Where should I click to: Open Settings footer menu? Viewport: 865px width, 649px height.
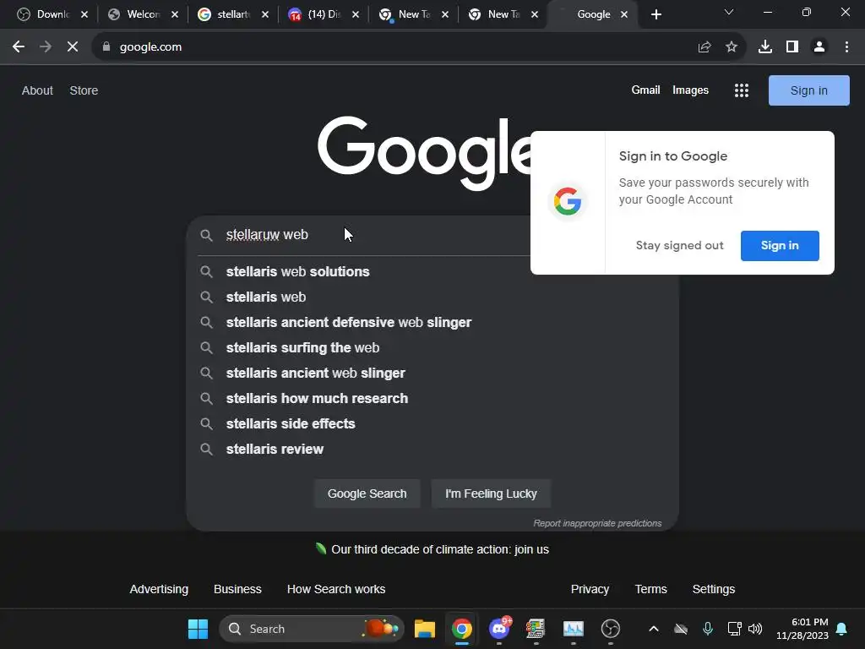[x=713, y=589]
